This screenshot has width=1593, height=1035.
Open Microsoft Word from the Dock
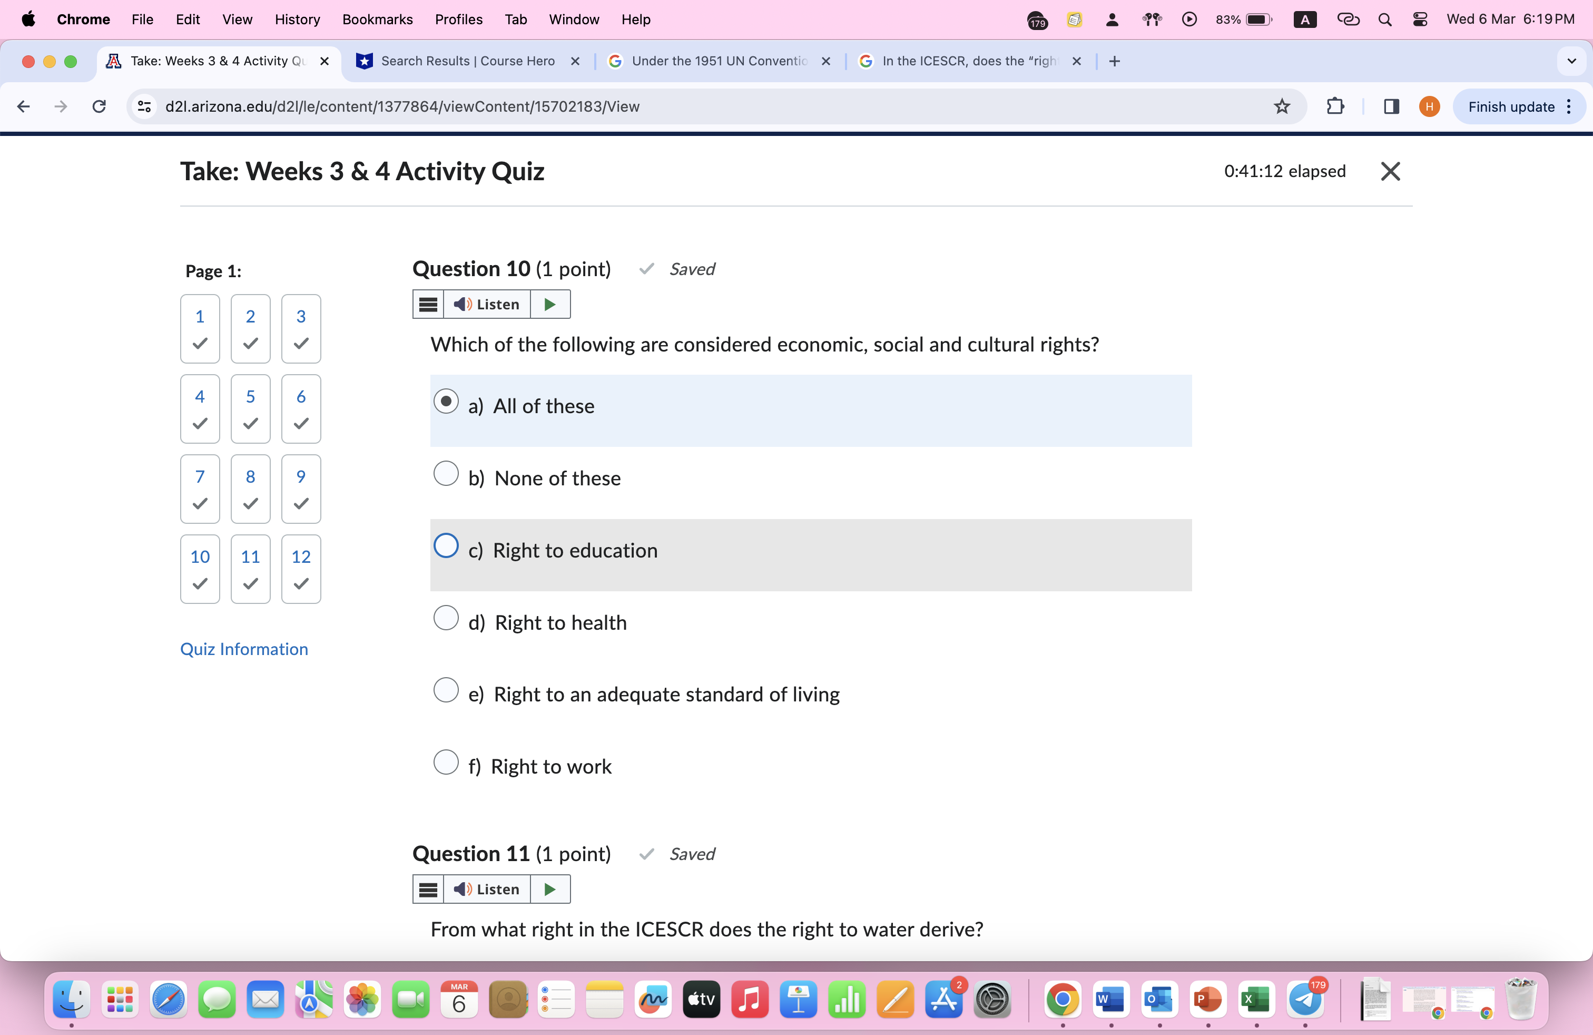pos(1111,1000)
